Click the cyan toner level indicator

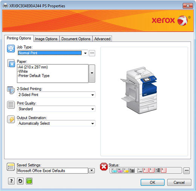coord(114,170)
